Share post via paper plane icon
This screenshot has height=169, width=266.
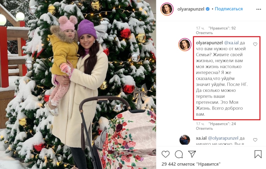192,154
